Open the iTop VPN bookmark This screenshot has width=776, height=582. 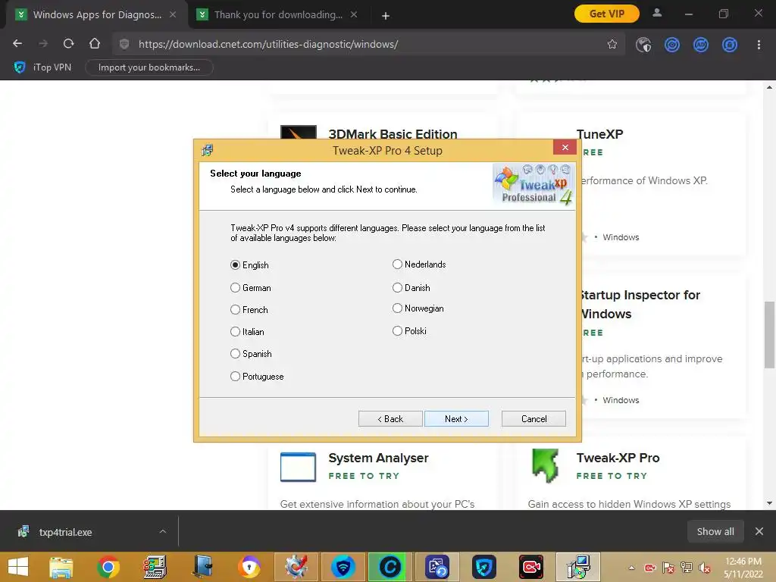pos(42,67)
